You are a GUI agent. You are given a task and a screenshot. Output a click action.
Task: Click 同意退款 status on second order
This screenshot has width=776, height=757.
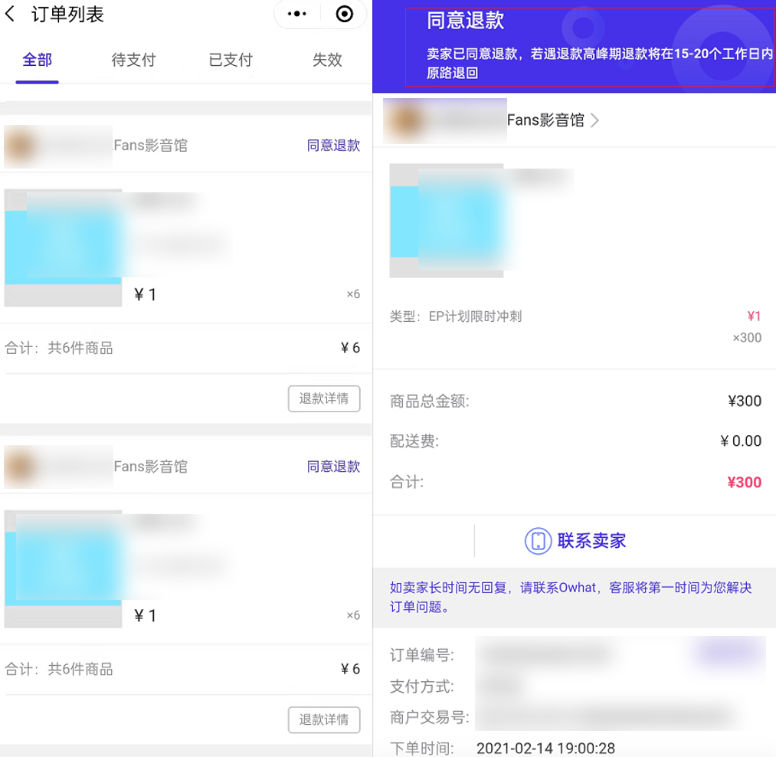333,467
